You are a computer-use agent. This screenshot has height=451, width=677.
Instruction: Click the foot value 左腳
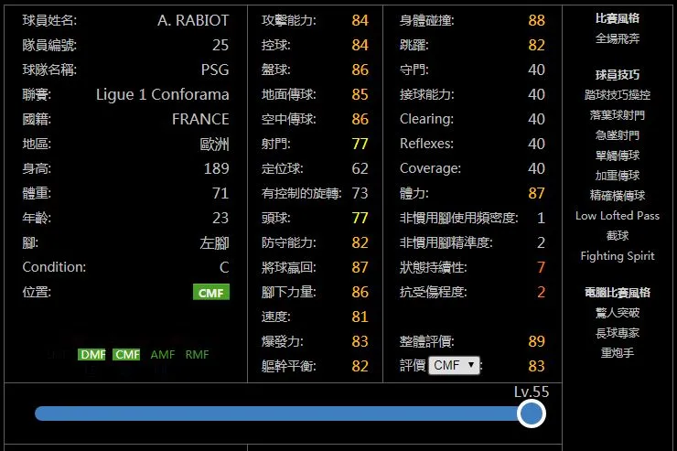215,242
